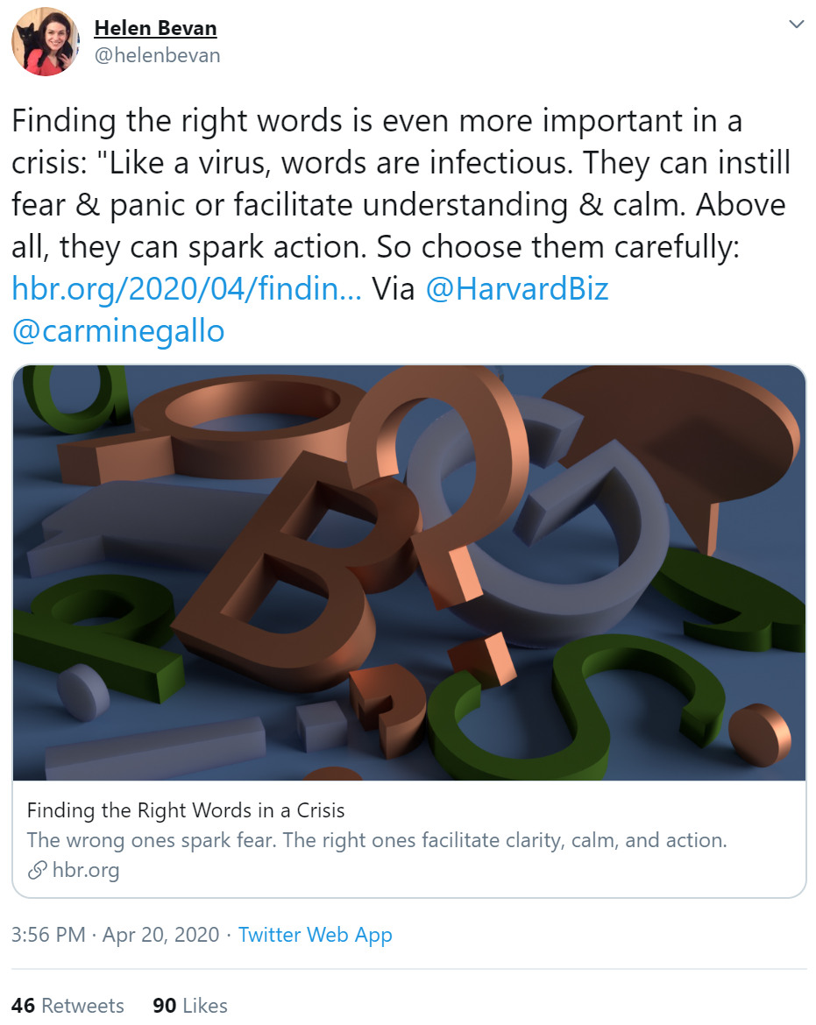Click the article card description text
Image resolution: width=816 pixels, height=1025 pixels.
pyautogui.click(x=377, y=840)
